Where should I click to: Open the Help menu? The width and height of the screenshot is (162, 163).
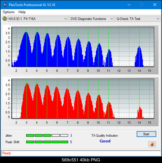pyautogui.click(x=22, y=12)
